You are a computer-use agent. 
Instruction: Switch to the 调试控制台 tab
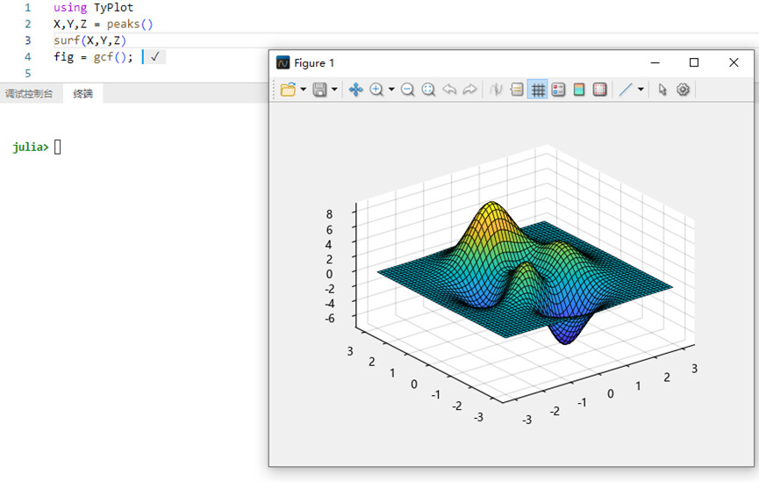click(29, 93)
